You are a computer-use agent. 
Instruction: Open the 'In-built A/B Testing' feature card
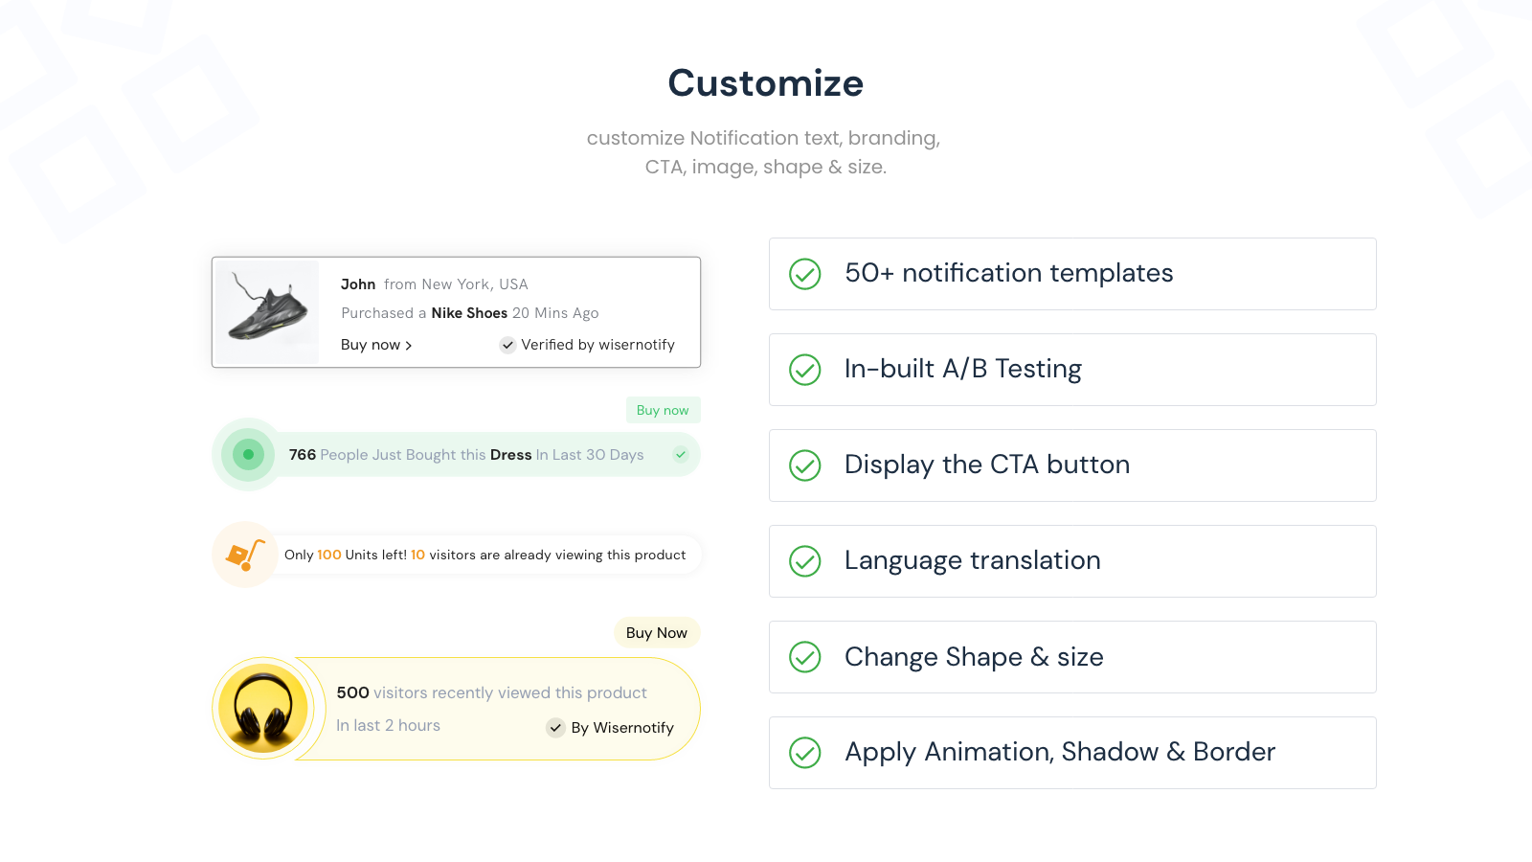pyautogui.click(x=1072, y=370)
